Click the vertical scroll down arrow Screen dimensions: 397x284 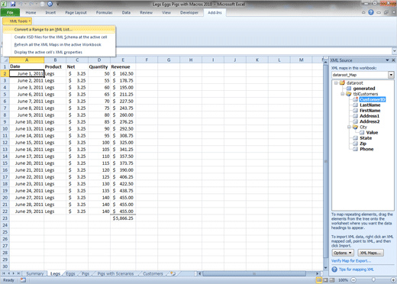[x=325, y=268]
